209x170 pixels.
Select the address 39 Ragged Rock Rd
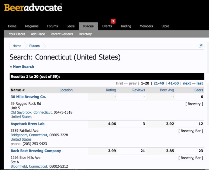coord(26,103)
